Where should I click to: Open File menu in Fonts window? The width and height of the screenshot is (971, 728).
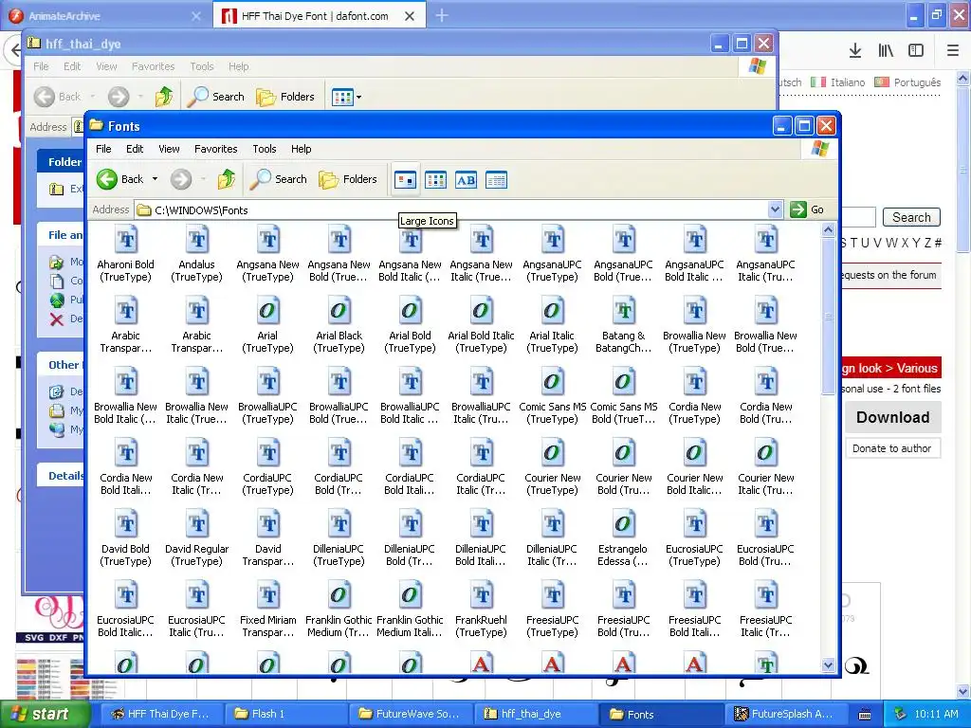coord(103,149)
